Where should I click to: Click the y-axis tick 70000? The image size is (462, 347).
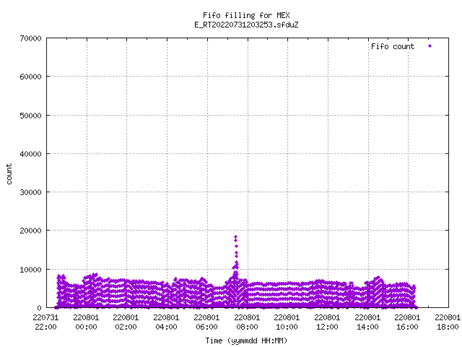[x=30, y=38]
